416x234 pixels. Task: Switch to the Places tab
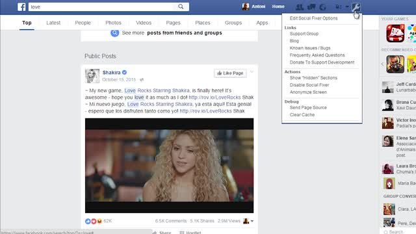[203, 23]
